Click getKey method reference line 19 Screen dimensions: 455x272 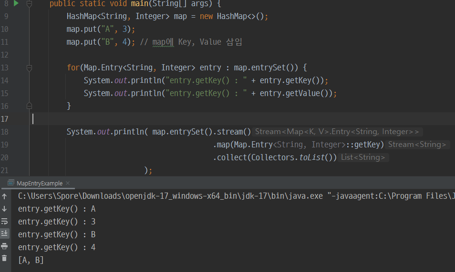tap(367, 145)
